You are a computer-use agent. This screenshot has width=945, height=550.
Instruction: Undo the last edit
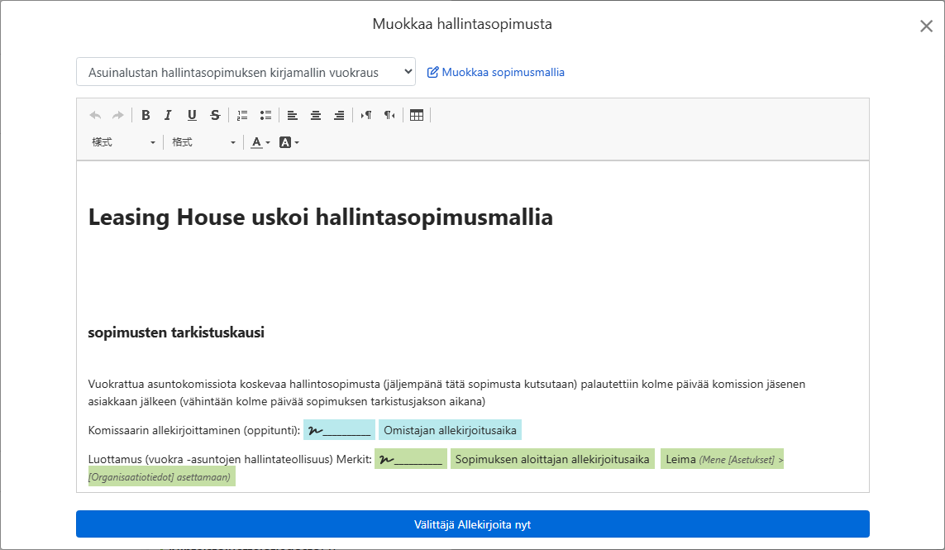pyautogui.click(x=95, y=115)
